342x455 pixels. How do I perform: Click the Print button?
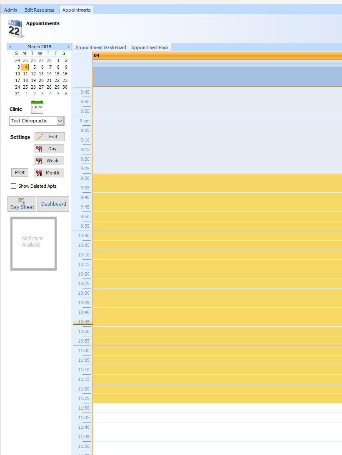tap(20, 172)
